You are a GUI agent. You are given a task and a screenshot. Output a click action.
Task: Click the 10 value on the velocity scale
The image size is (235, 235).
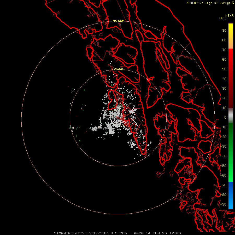coord(224,108)
